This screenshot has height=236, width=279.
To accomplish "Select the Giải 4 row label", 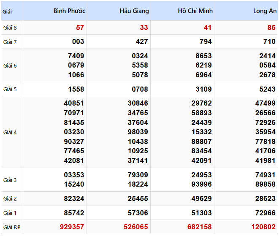I will tap(10, 132).
